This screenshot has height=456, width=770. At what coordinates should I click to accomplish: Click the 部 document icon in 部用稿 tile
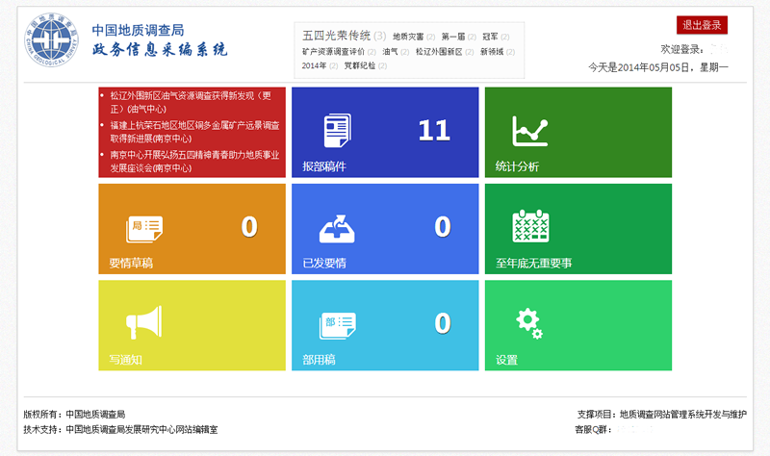338,325
